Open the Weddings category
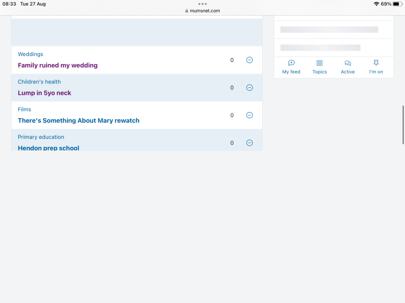The height and width of the screenshot is (303, 405). pos(30,54)
